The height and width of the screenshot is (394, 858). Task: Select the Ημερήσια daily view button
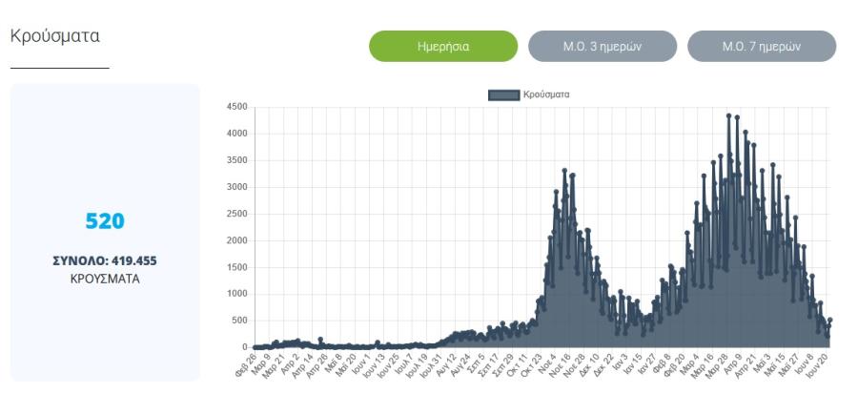pos(443,46)
